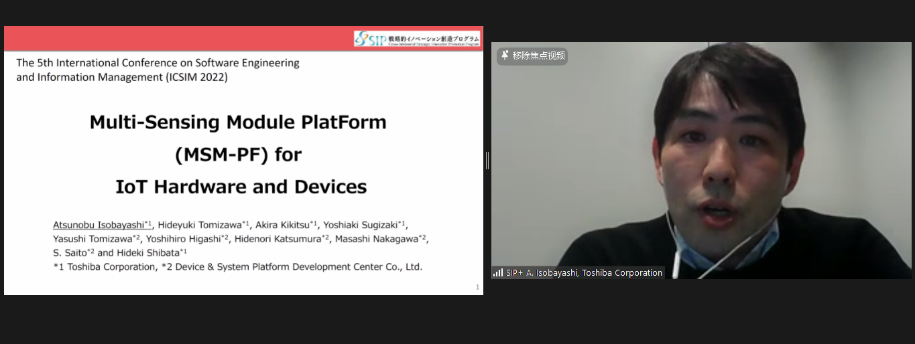The image size is (915, 344).
Task: Click the pin icon beside 移除焦点视频
Action: tap(505, 56)
